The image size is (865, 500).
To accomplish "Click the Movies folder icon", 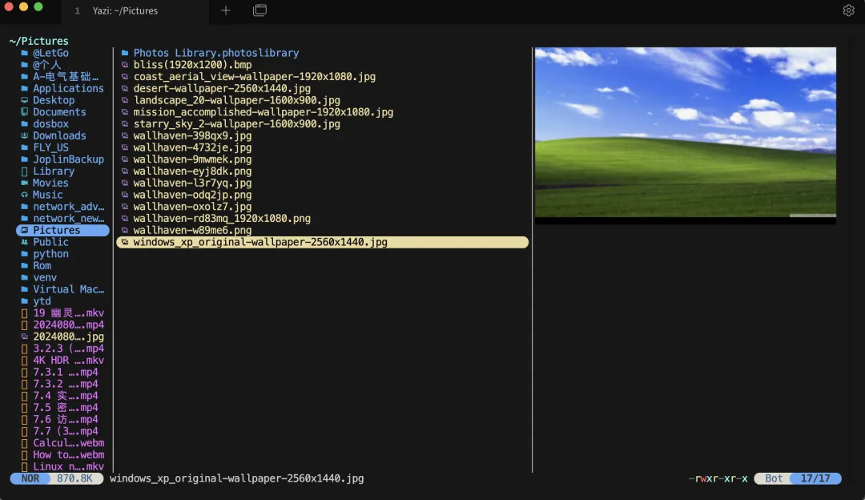I will (24, 183).
